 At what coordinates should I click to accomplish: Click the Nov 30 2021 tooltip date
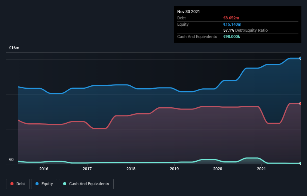(188, 12)
